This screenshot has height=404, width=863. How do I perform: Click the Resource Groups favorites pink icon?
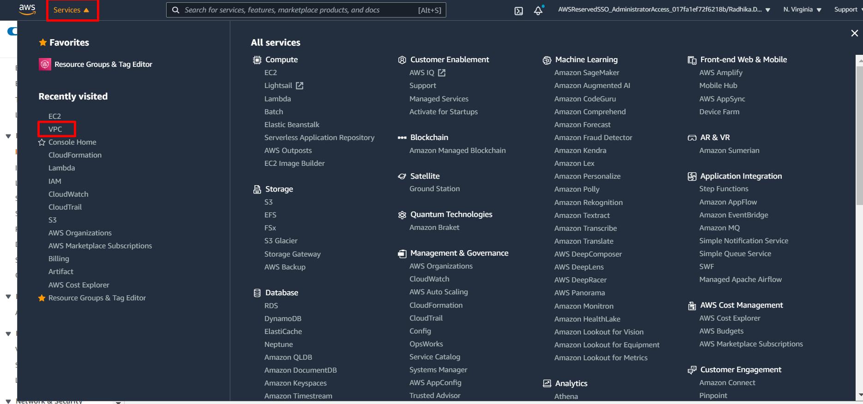pyautogui.click(x=45, y=64)
